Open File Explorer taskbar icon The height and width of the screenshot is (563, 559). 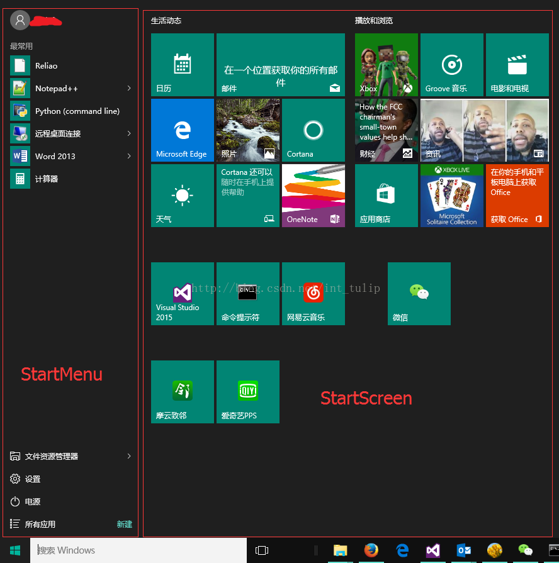coord(340,550)
